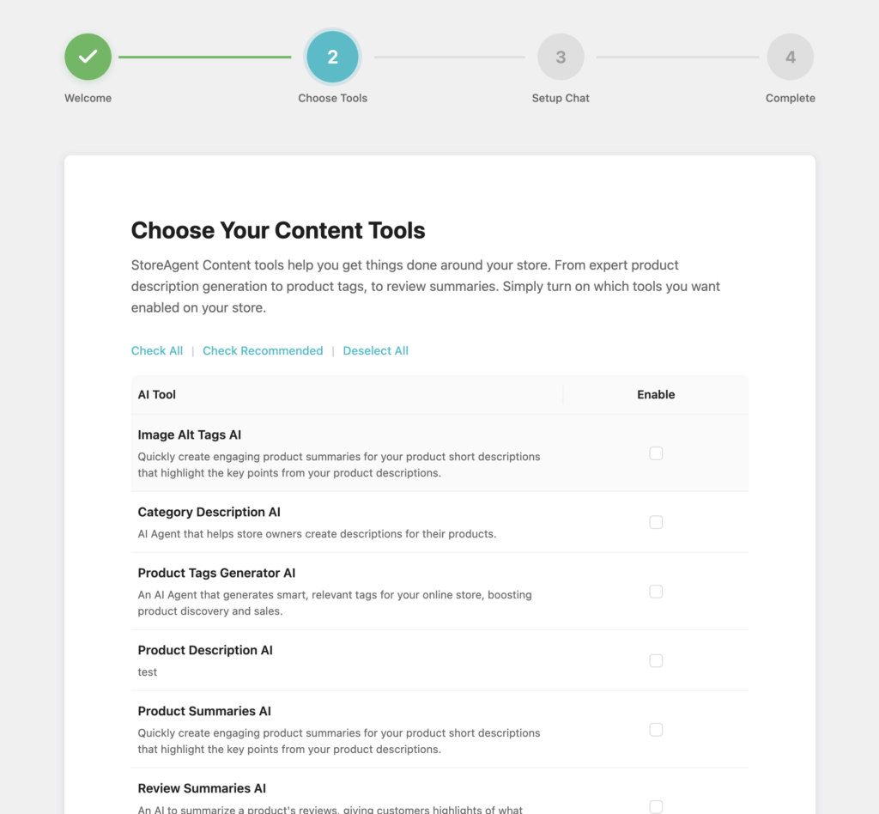Click the green Welcome checkmark icon

coord(88,56)
